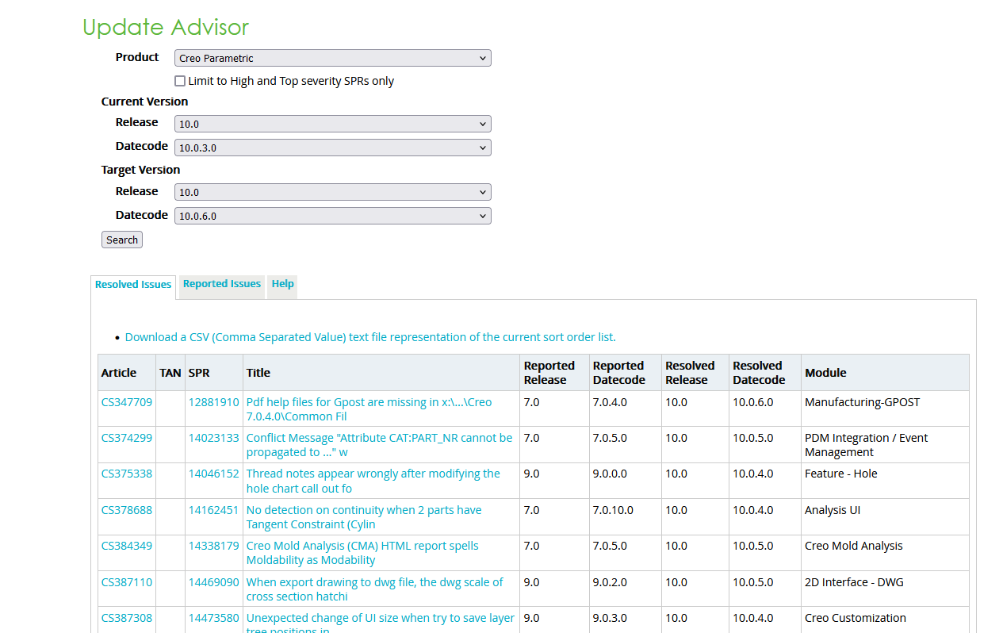Viewport: 1003px width, 633px height.
Task: Expand Current Version Release dropdown
Action: [x=332, y=124]
